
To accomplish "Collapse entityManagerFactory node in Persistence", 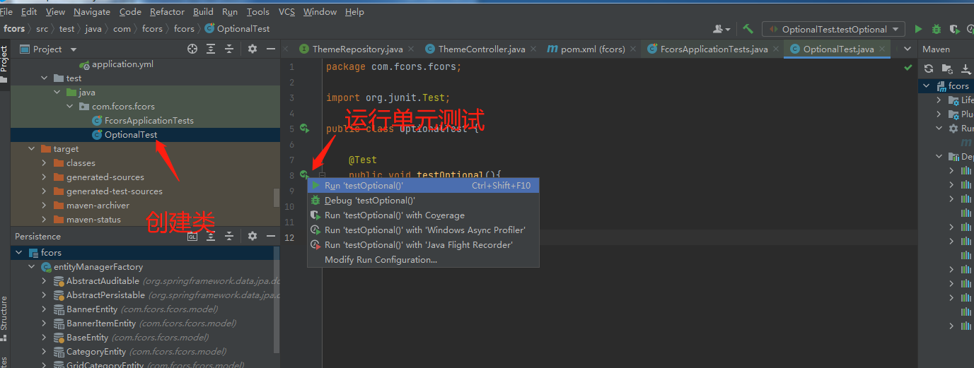I will tap(32, 267).
